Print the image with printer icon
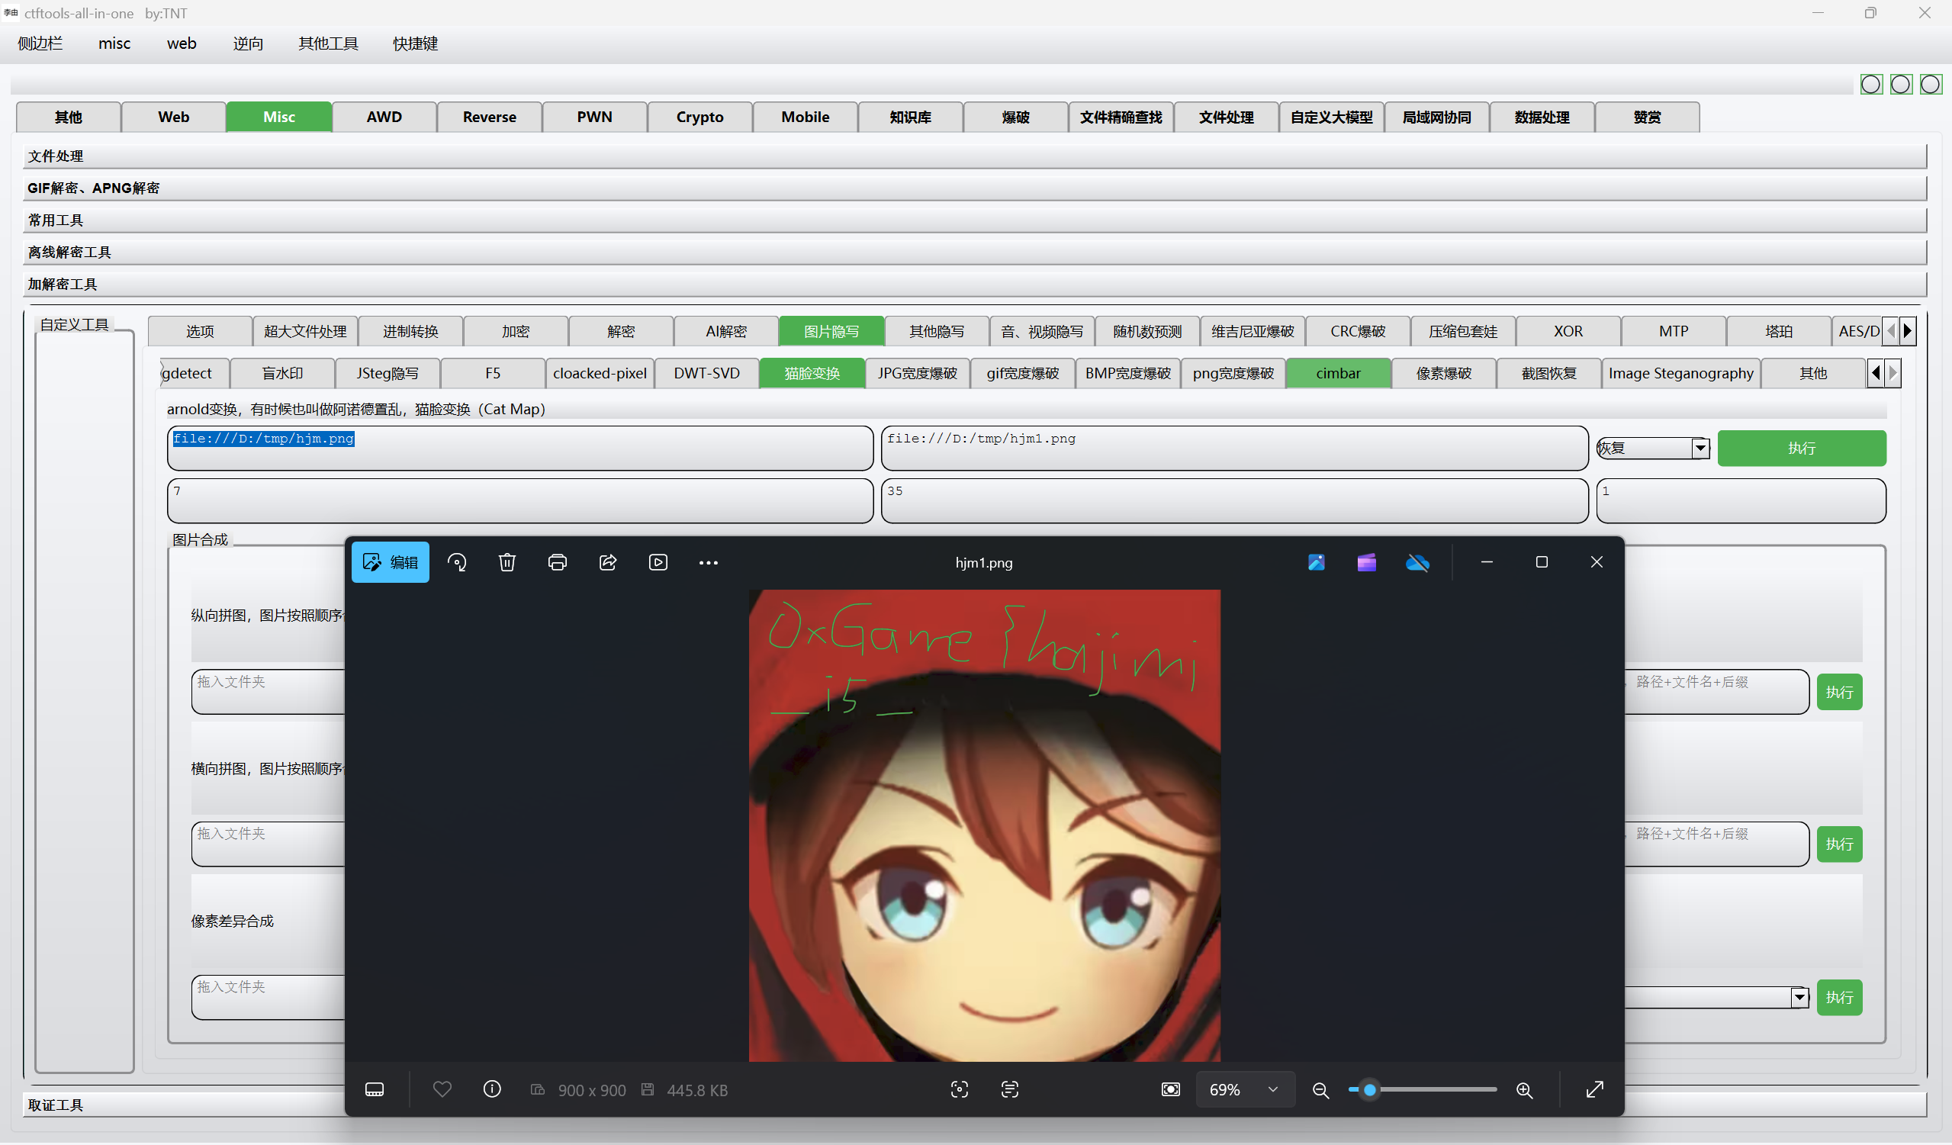The height and width of the screenshot is (1145, 1952). click(558, 562)
